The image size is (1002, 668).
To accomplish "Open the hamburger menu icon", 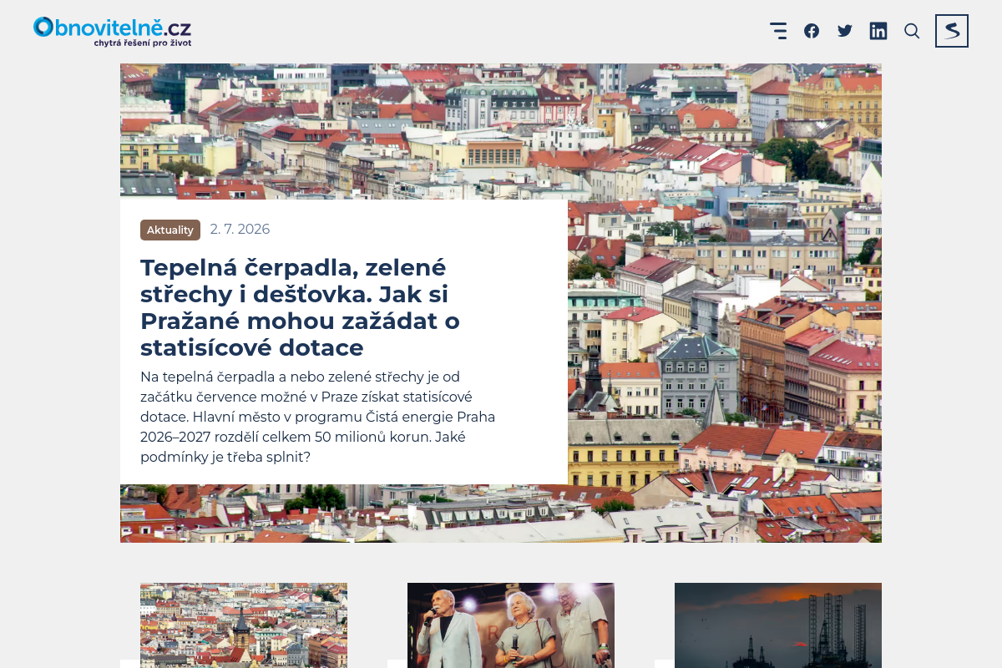I will [778, 31].
